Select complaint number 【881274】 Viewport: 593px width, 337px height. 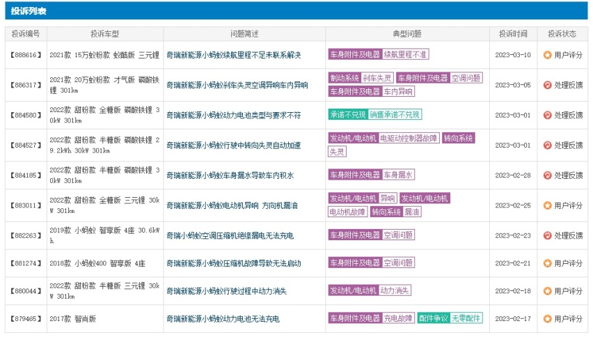(x=26, y=263)
